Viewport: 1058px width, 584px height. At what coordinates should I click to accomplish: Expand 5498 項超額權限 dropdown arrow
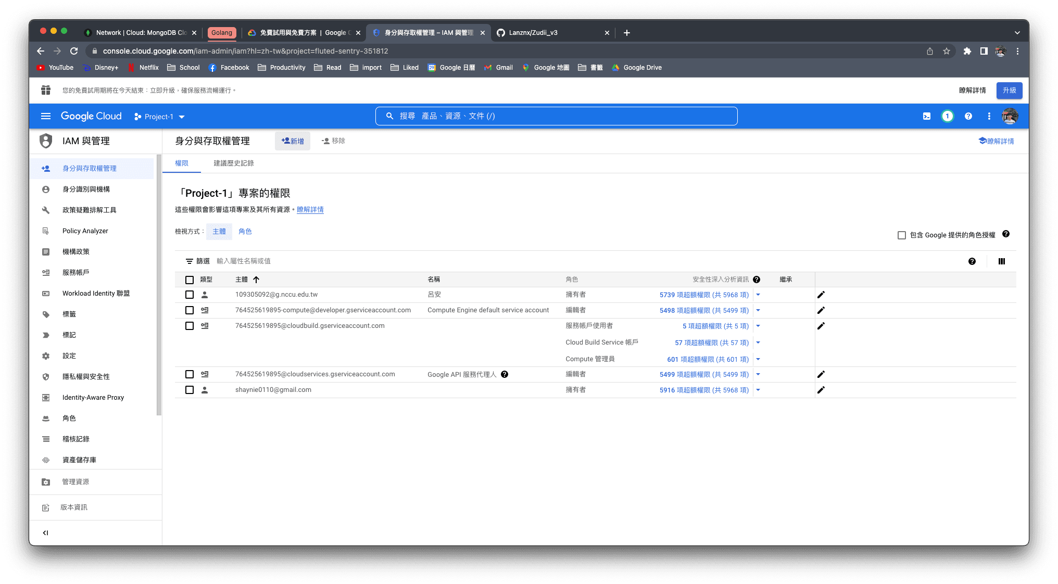coord(758,310)
